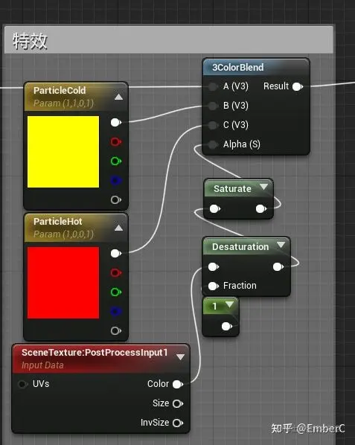This screenshot has width=355, height=445.
Task: Click ParticleCold green channel output pin
Action: tap(115, 161)
